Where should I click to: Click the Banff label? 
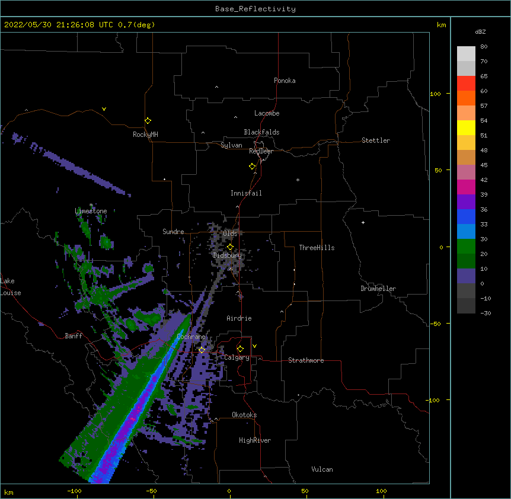coord(74,336)
